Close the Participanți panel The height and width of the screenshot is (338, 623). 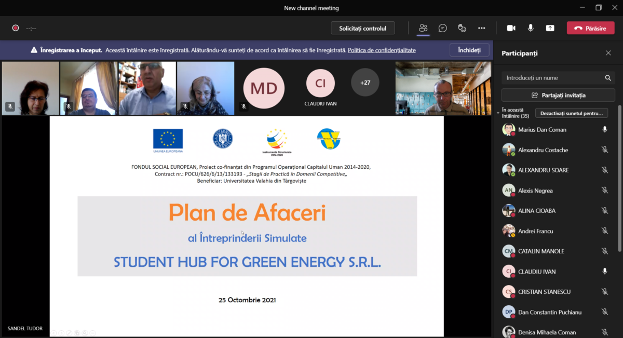(x=608, y=53)
